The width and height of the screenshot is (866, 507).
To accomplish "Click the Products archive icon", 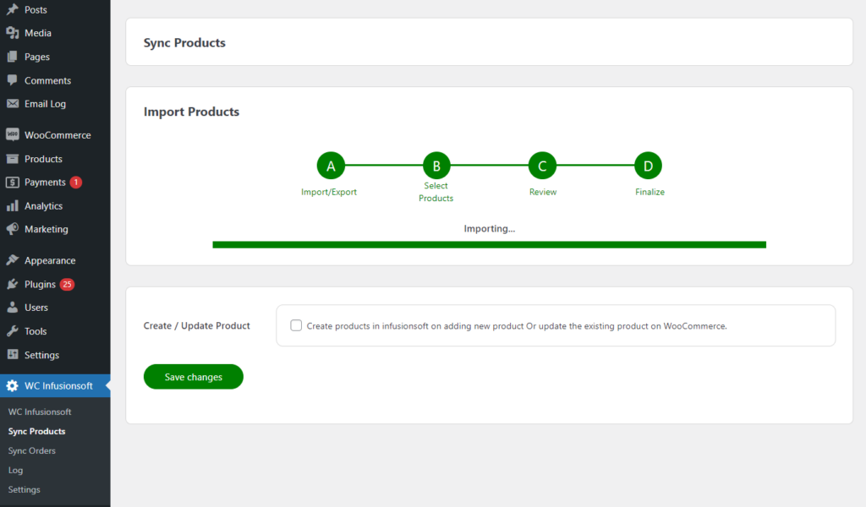I will pos(12,159).
